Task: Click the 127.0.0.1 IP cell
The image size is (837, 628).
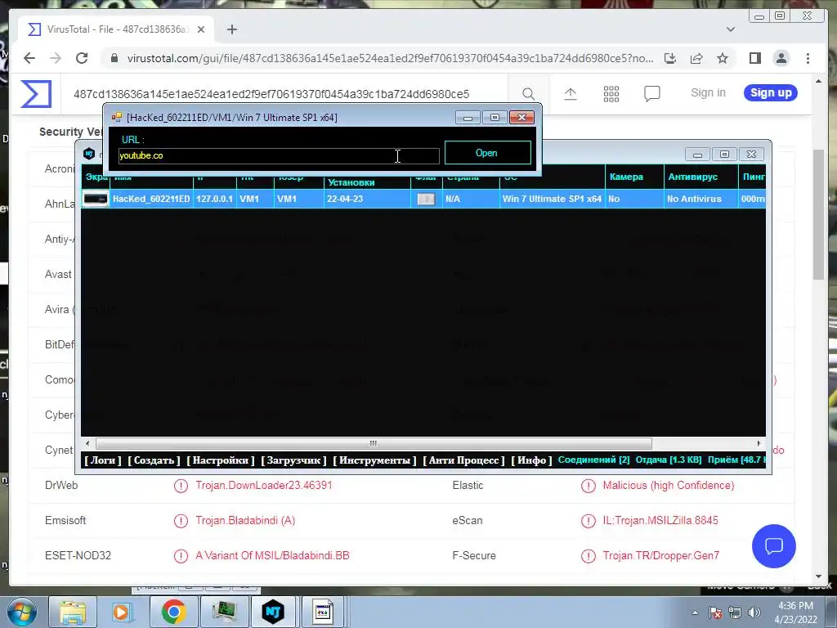Action: click(215, 199)
